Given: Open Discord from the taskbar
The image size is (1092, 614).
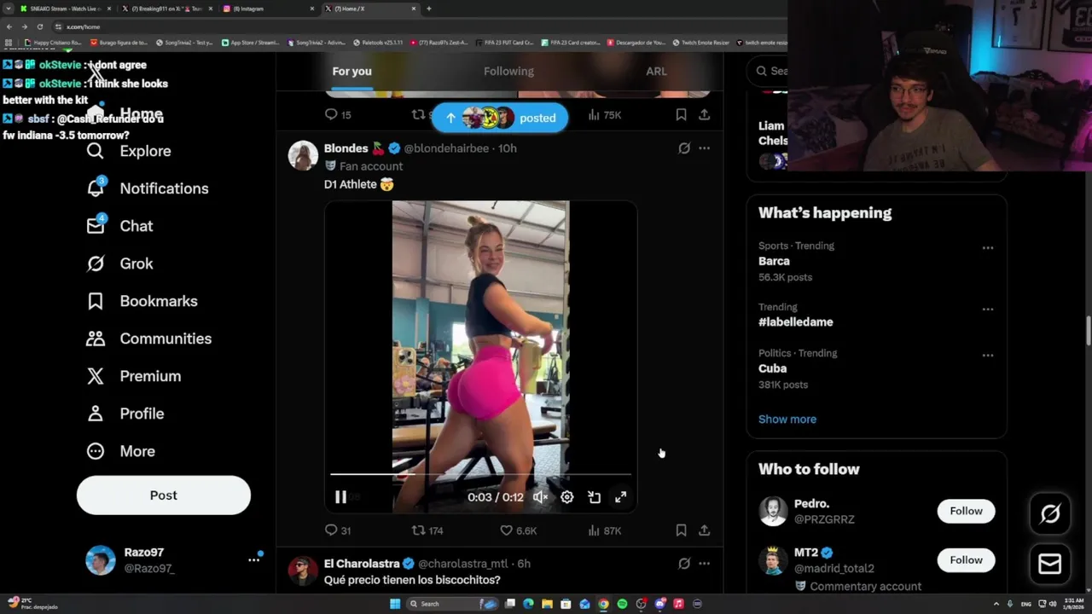Looking at the screenshot, I should (x=659, y=604).
